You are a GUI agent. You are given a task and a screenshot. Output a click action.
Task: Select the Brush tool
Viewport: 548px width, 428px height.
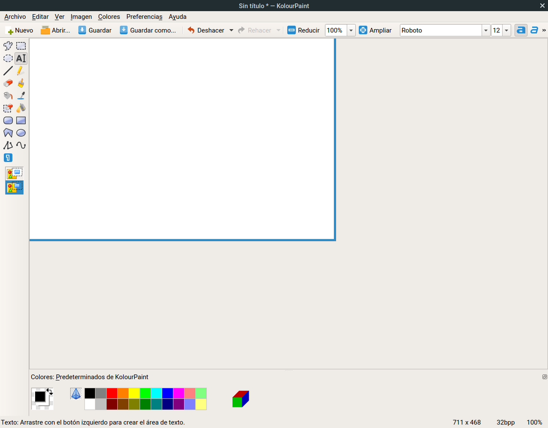[21, 83]
